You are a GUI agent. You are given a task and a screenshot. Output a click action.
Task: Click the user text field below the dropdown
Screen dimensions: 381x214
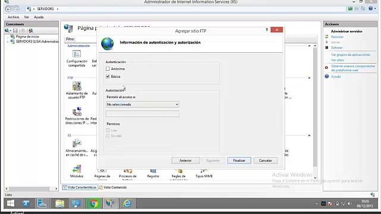(142, 114)
